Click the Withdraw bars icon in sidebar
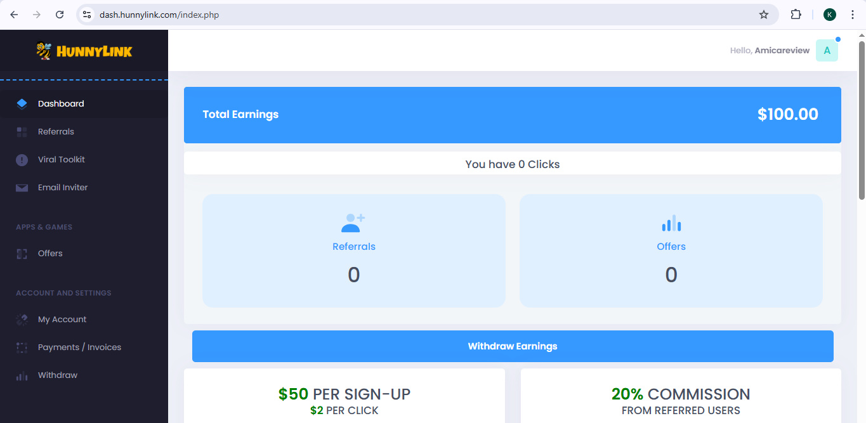Viewport: 866px width, 423px height. pyautogui.click(x=22, y=375)
